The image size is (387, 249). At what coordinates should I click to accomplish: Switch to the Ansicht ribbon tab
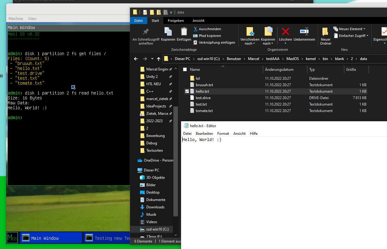(x=198, y=21)
